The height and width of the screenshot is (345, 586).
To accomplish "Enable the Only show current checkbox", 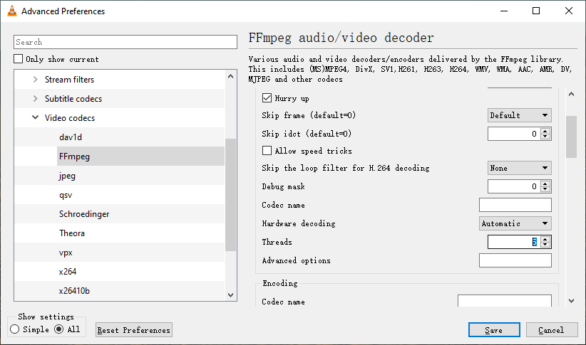I will pos(19,59).
